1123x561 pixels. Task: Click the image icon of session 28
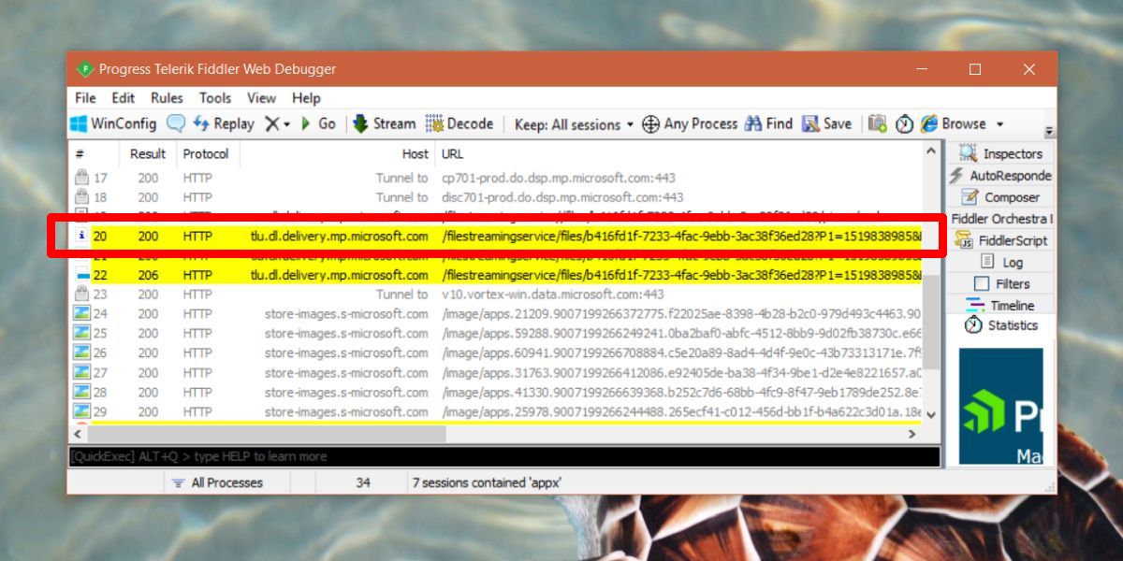pos(81,393)
